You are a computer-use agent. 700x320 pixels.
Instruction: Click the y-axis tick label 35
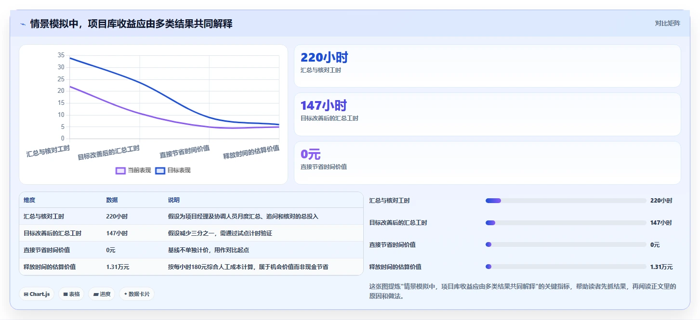[61, 55]
